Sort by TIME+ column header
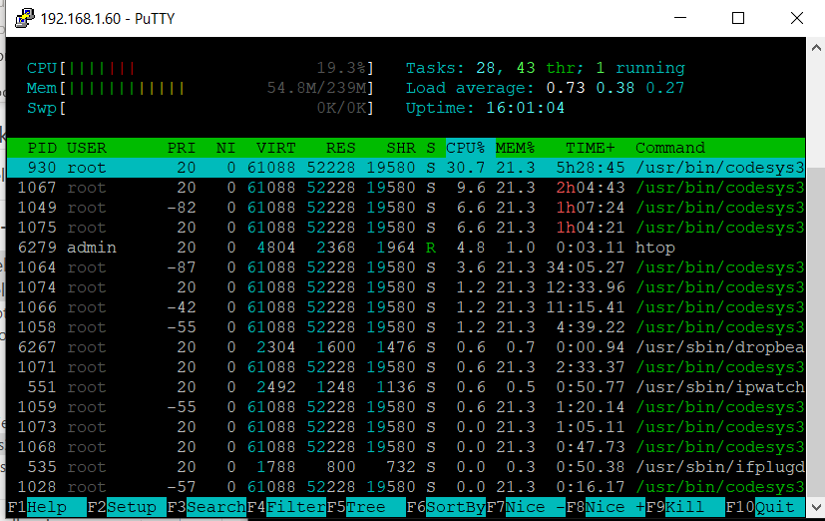Image resolution: width=825 pixels, height=521 pixels. [590, 148]
